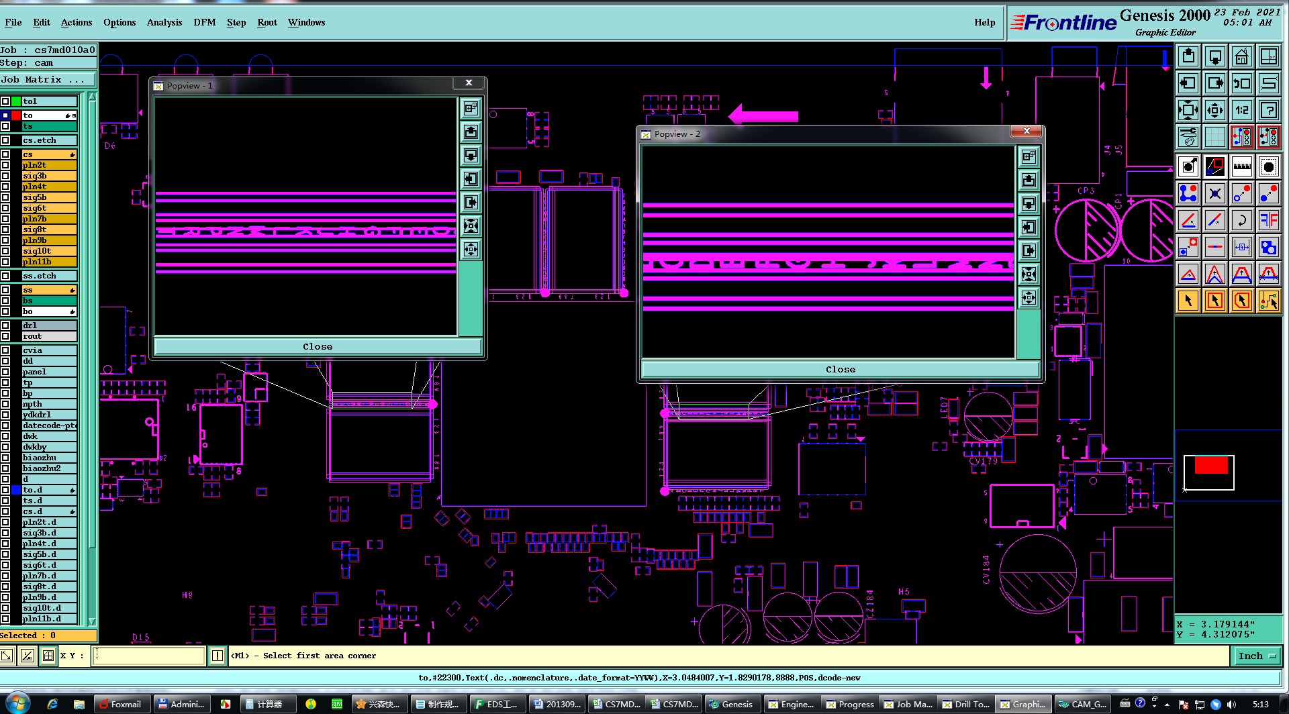Image resolution: width=1289 pixels, height=714 pixels.
Task: Select the rectangle area select tool
Action: click(x=1215, y=301)
